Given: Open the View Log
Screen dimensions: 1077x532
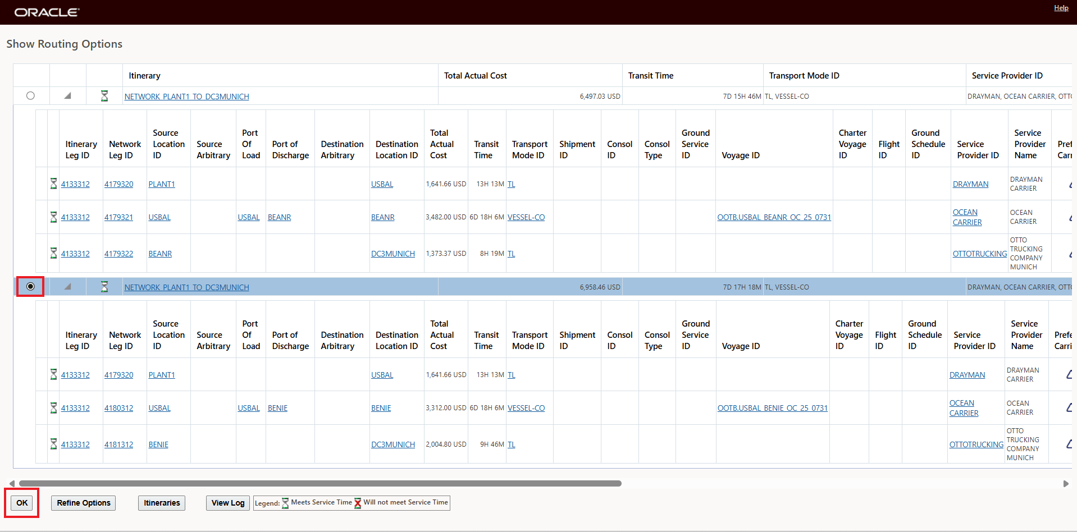Looking at the screenshot, I should (x=227, y=503).
